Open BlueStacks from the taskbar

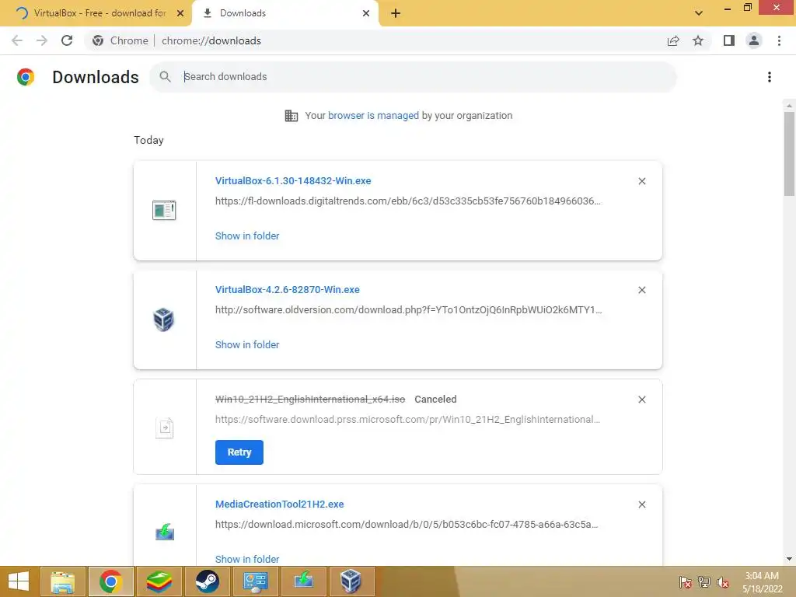click(x=159, y=581)
